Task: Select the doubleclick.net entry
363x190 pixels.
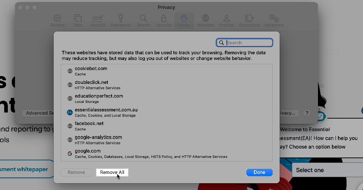Action: click(167, 85)
